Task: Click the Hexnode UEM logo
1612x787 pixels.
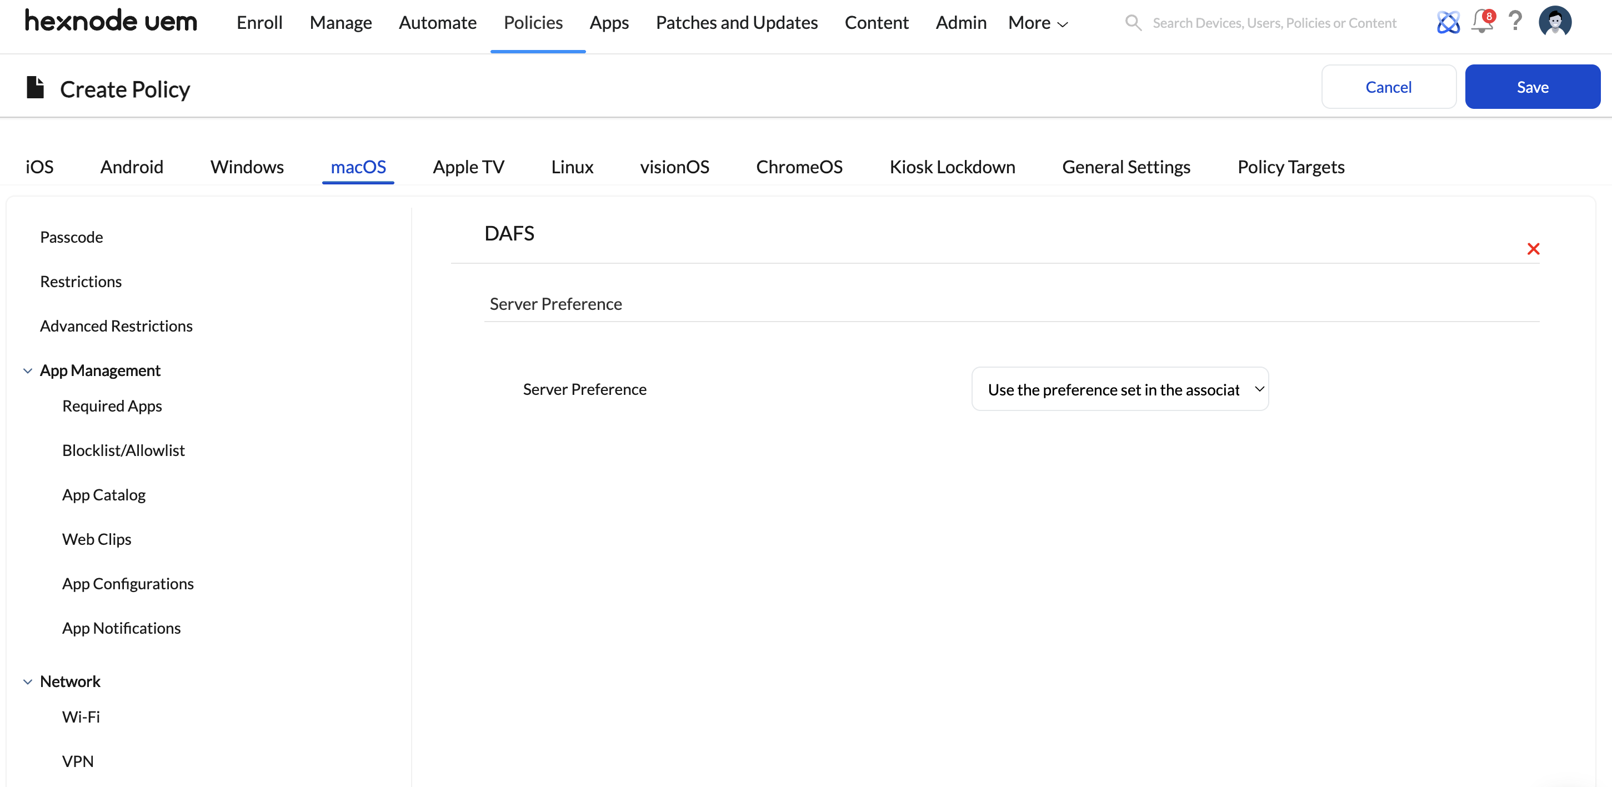Action: (x=111, y=22)
